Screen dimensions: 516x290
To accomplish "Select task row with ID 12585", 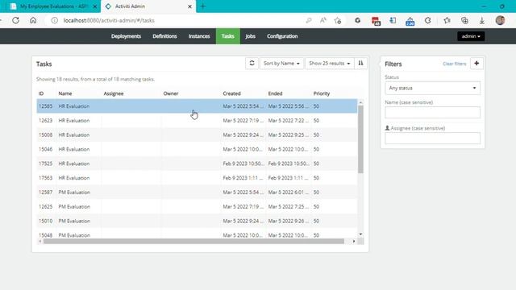I will pos(197,106).
